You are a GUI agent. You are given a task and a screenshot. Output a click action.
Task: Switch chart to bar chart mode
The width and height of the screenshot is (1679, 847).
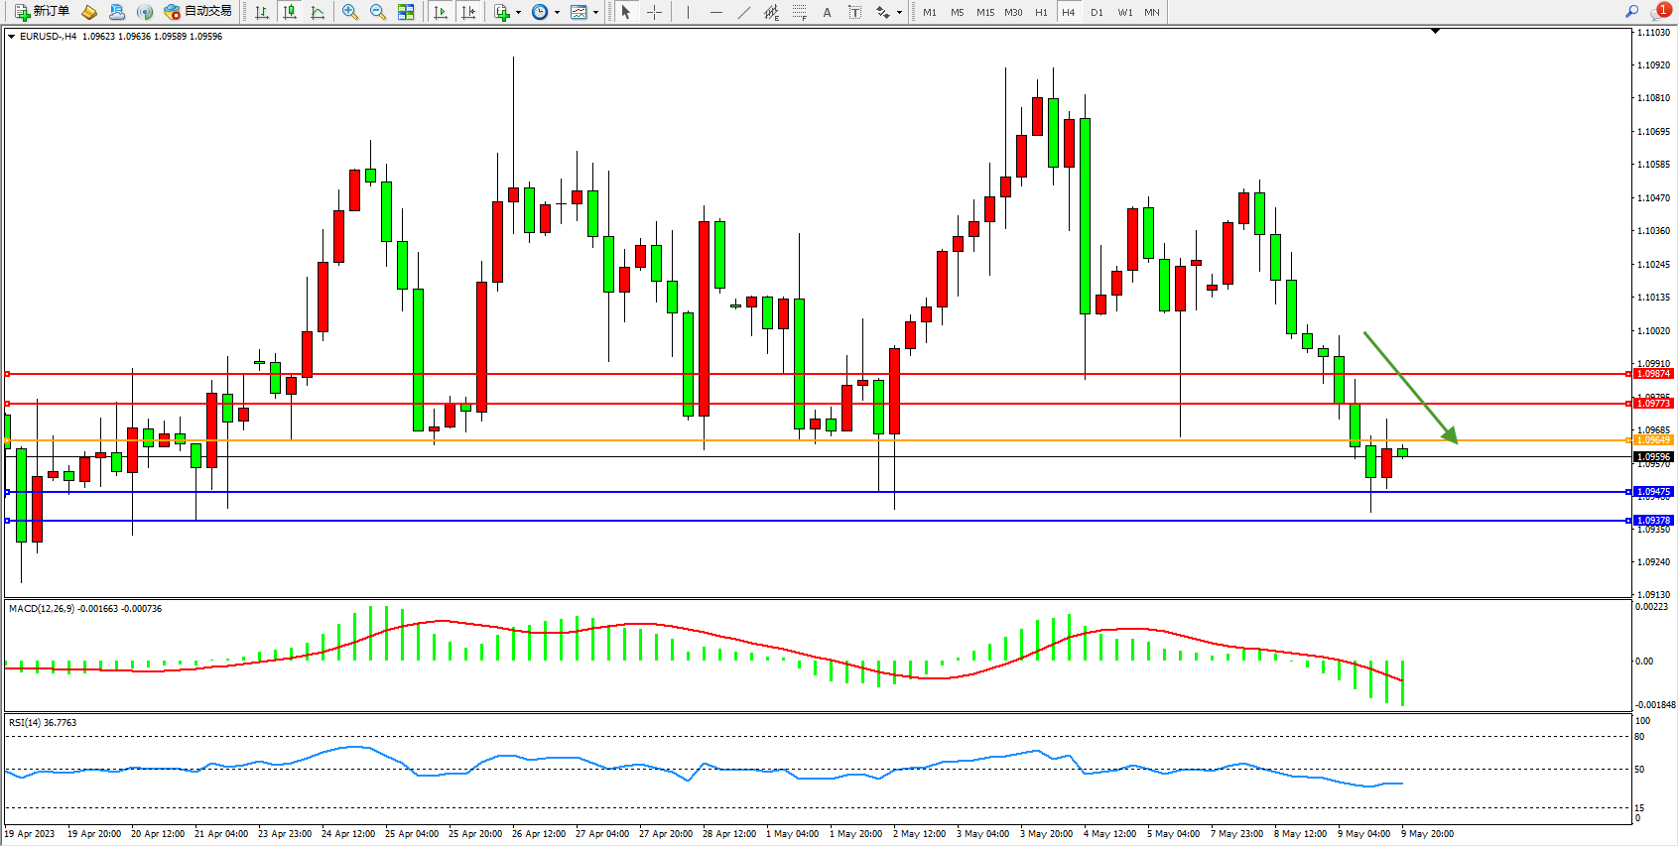coord(262,12)
